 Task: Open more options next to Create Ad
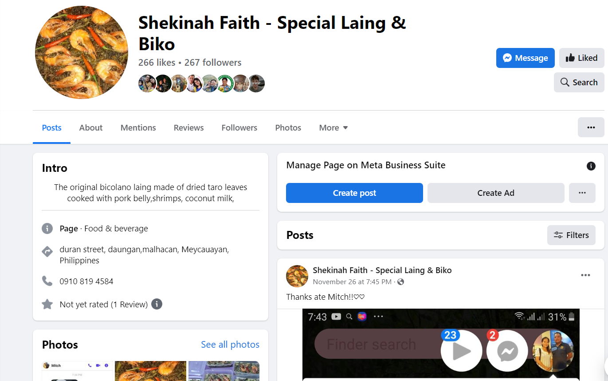coord(582,193)
